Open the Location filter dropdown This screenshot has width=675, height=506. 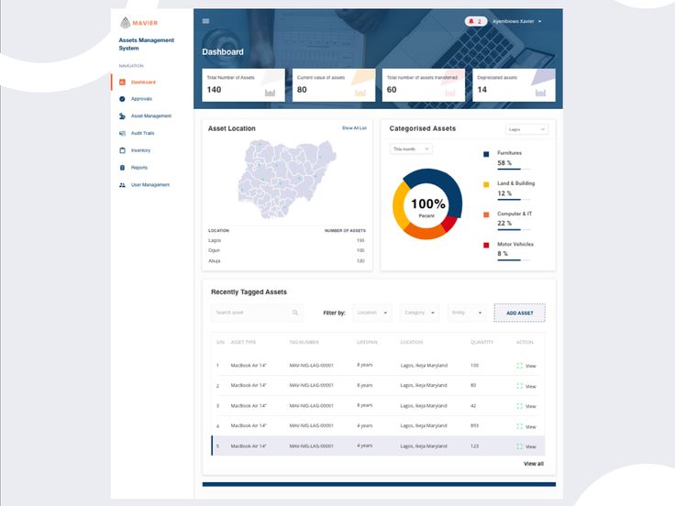pos(372,313)
